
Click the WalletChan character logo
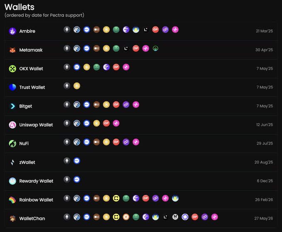12,218
